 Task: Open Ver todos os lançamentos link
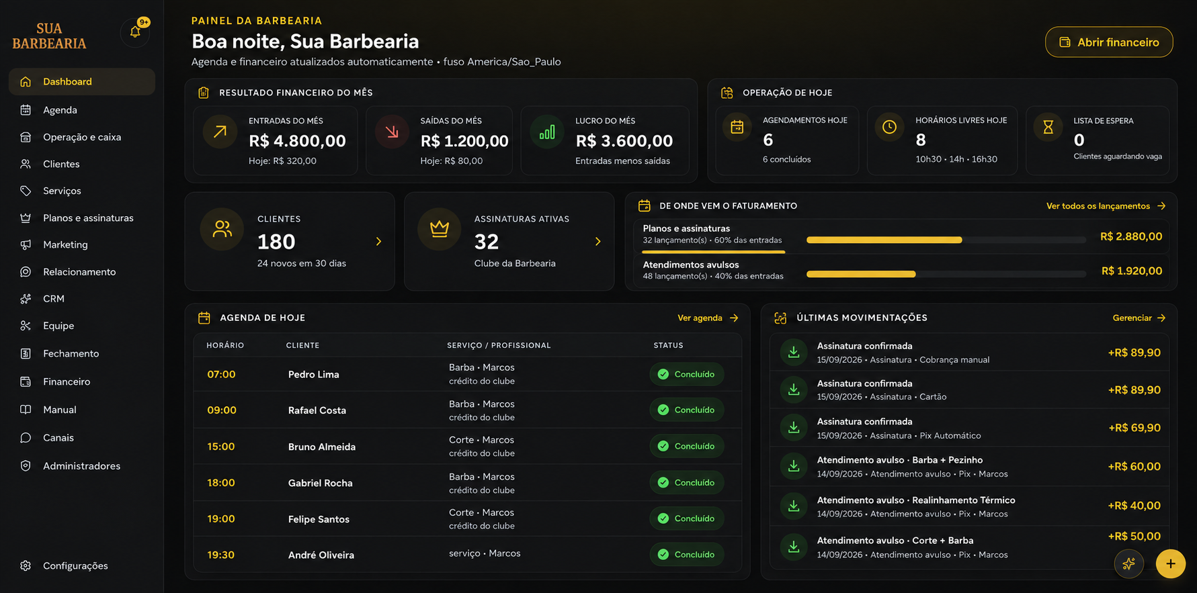(1106, 206)
